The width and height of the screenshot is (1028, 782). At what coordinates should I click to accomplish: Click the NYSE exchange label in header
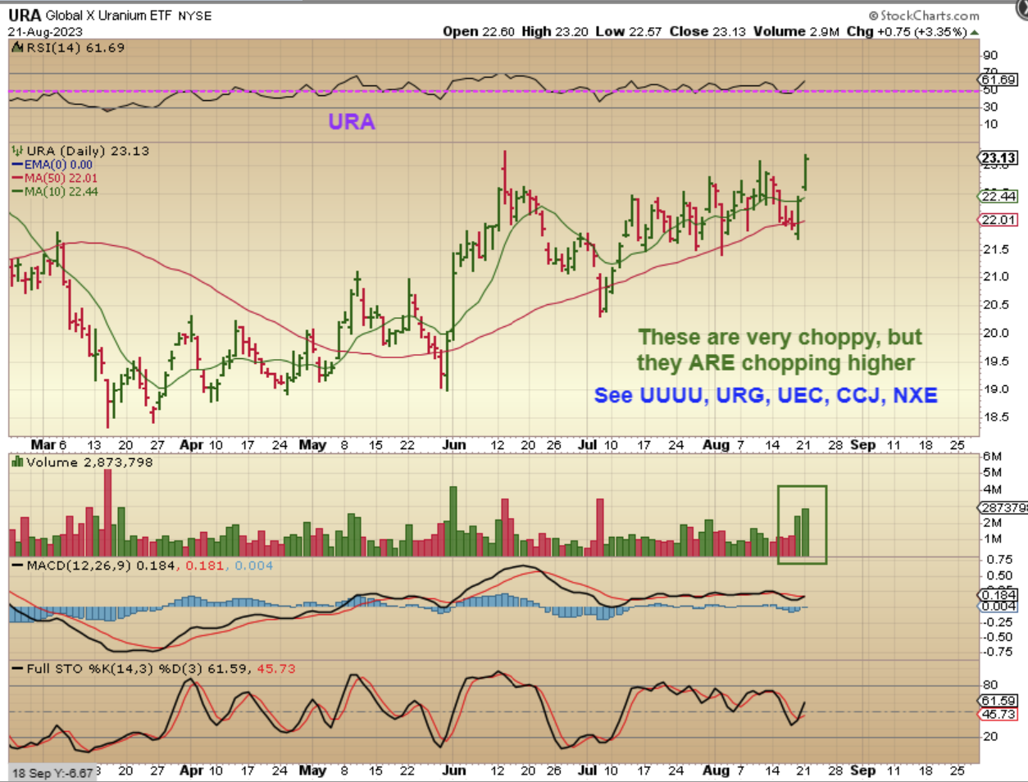pyautogui.click(x=194, y=16)
